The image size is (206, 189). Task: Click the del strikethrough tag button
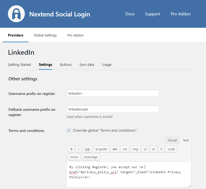(x=115, y=149)
